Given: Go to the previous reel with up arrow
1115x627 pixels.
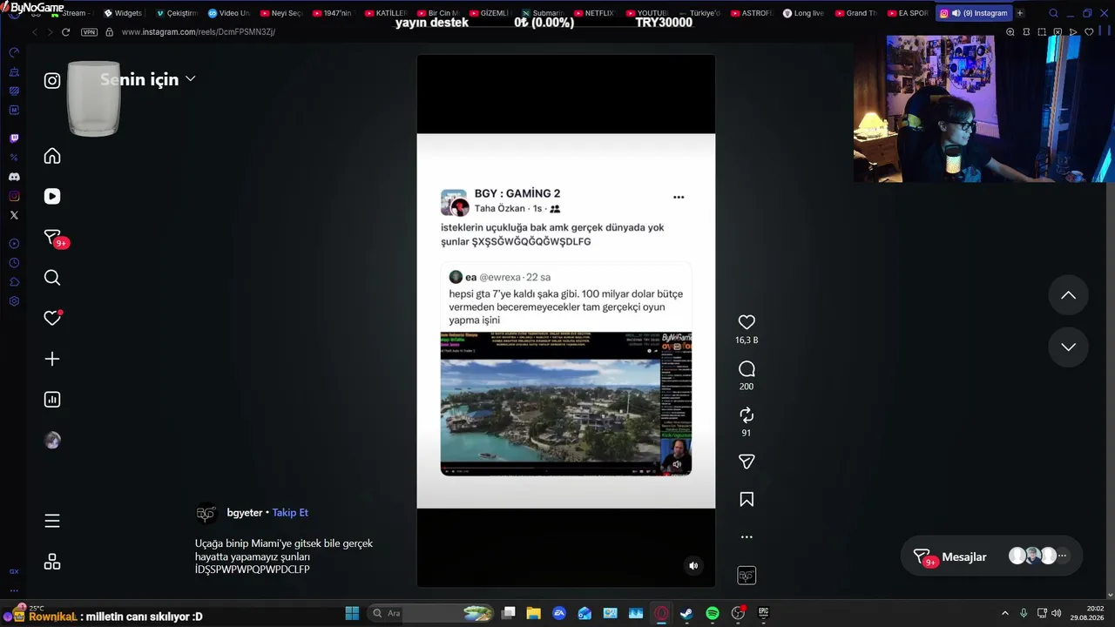Looking at the screenshot, I should (1068, 295).
